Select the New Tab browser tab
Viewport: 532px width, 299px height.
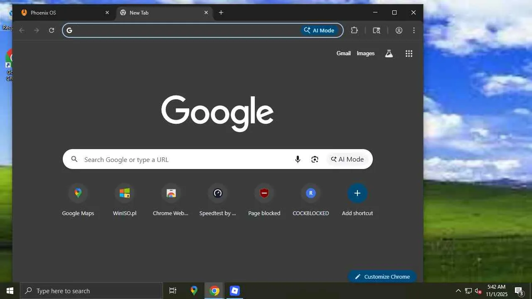[164, 12]
